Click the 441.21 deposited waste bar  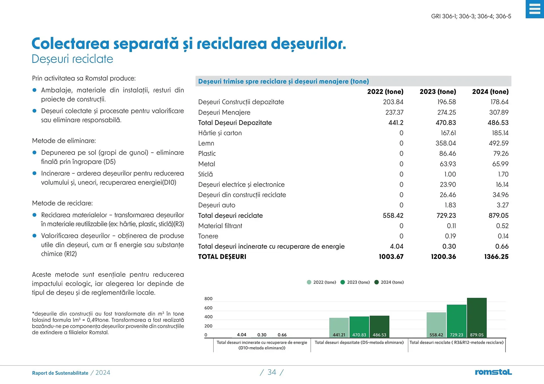[x=339, y=327]
